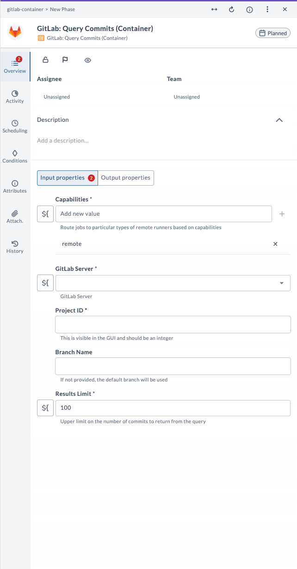Click the Add a description field
This screenshot has height=569, width=297.
[62, 140]
